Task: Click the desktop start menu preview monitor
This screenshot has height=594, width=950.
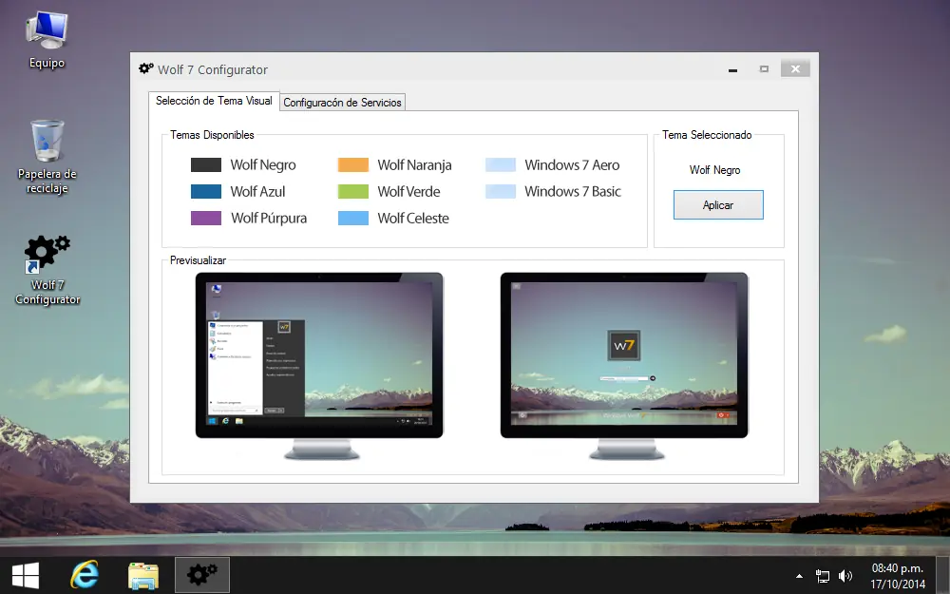Action: [x=319, y=366]
